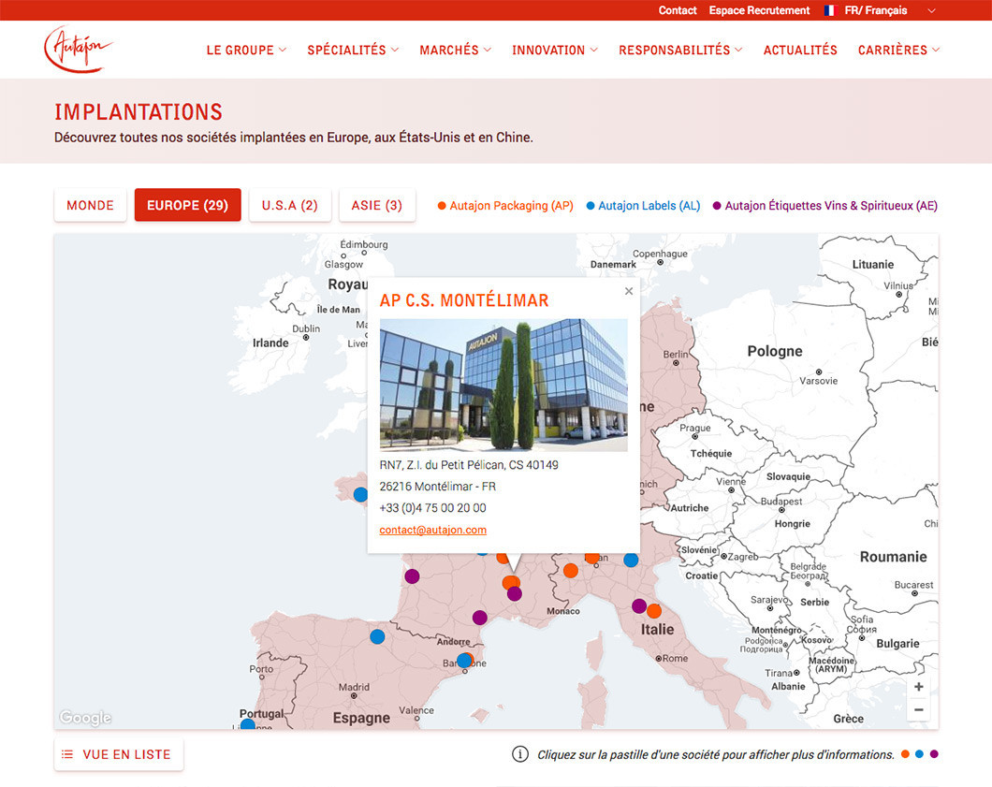Click the Autajon logo
992x787 pixels.
(78, 50)
